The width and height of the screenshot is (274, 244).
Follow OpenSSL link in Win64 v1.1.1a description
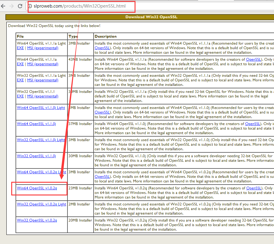(254, 59)
